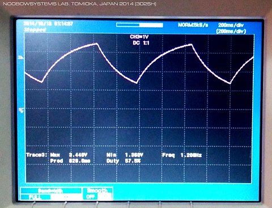Select the 200ms/div timebase readout
The image size is (272, 208).
point(231,25)
